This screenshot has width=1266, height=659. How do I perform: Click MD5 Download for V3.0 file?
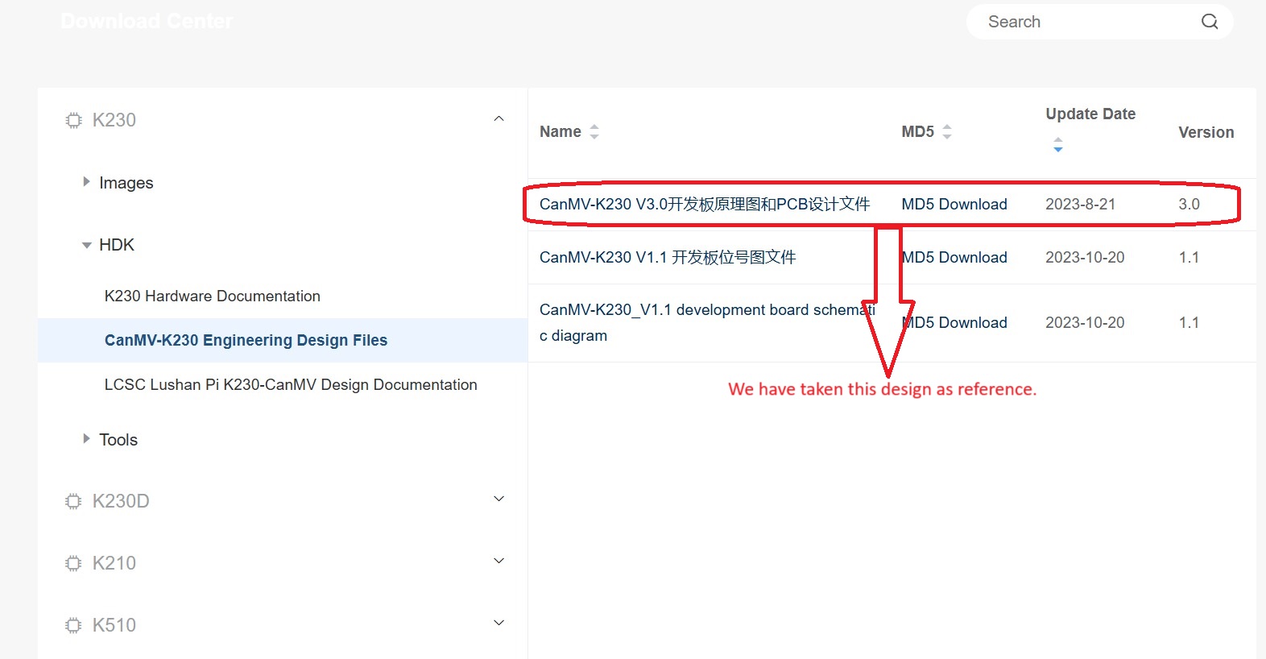point(954,205)
